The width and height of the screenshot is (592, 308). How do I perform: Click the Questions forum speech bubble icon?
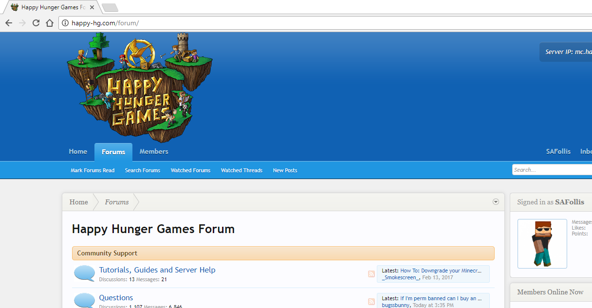click(84, 300)
